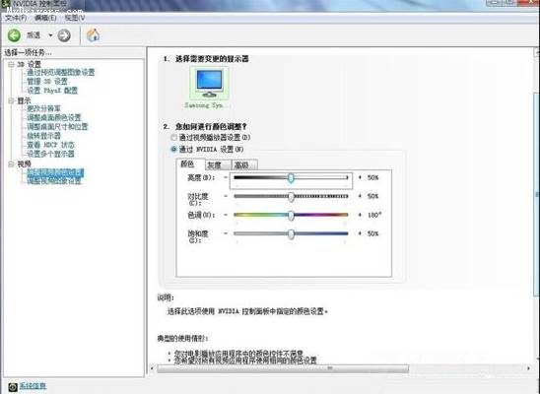540x394 pixels.
Task: Open 查看 HDCP 状态 page
Action: 50,145
